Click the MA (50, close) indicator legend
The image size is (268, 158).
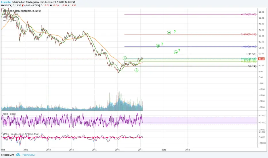[x=10, y=14]
